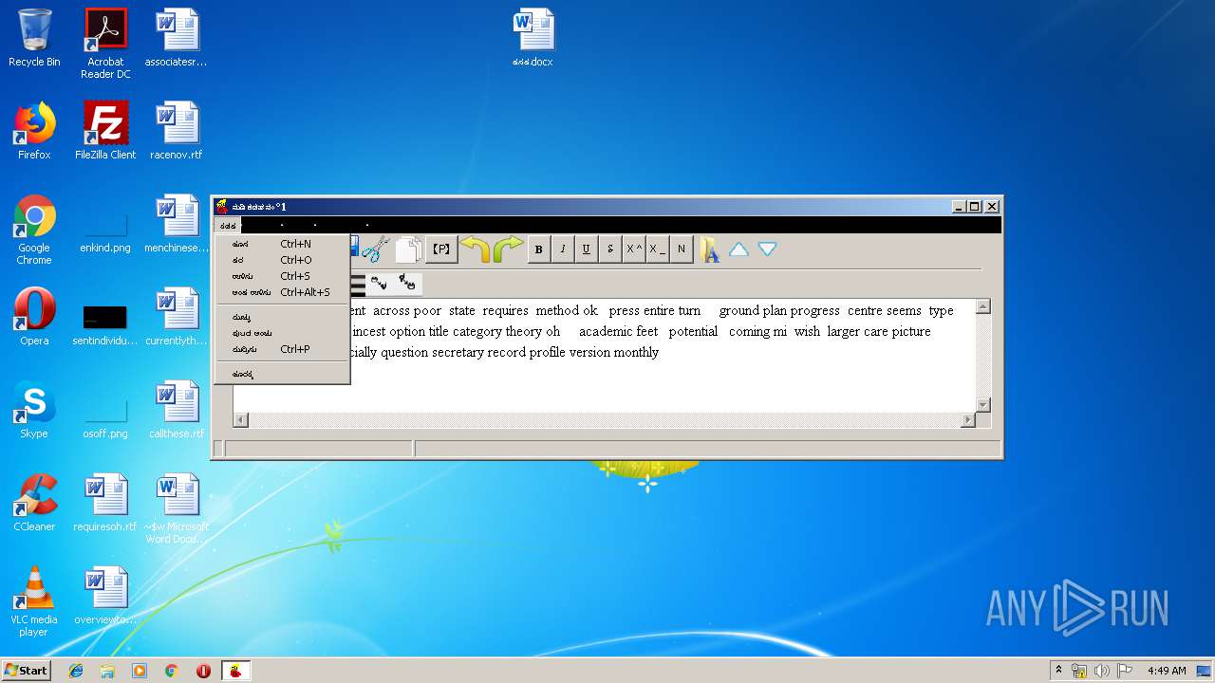Choose the Ctrl+N new file menu entry
Image resolution: width=1215 pixels, height=683 pixels.
(282, 244)
